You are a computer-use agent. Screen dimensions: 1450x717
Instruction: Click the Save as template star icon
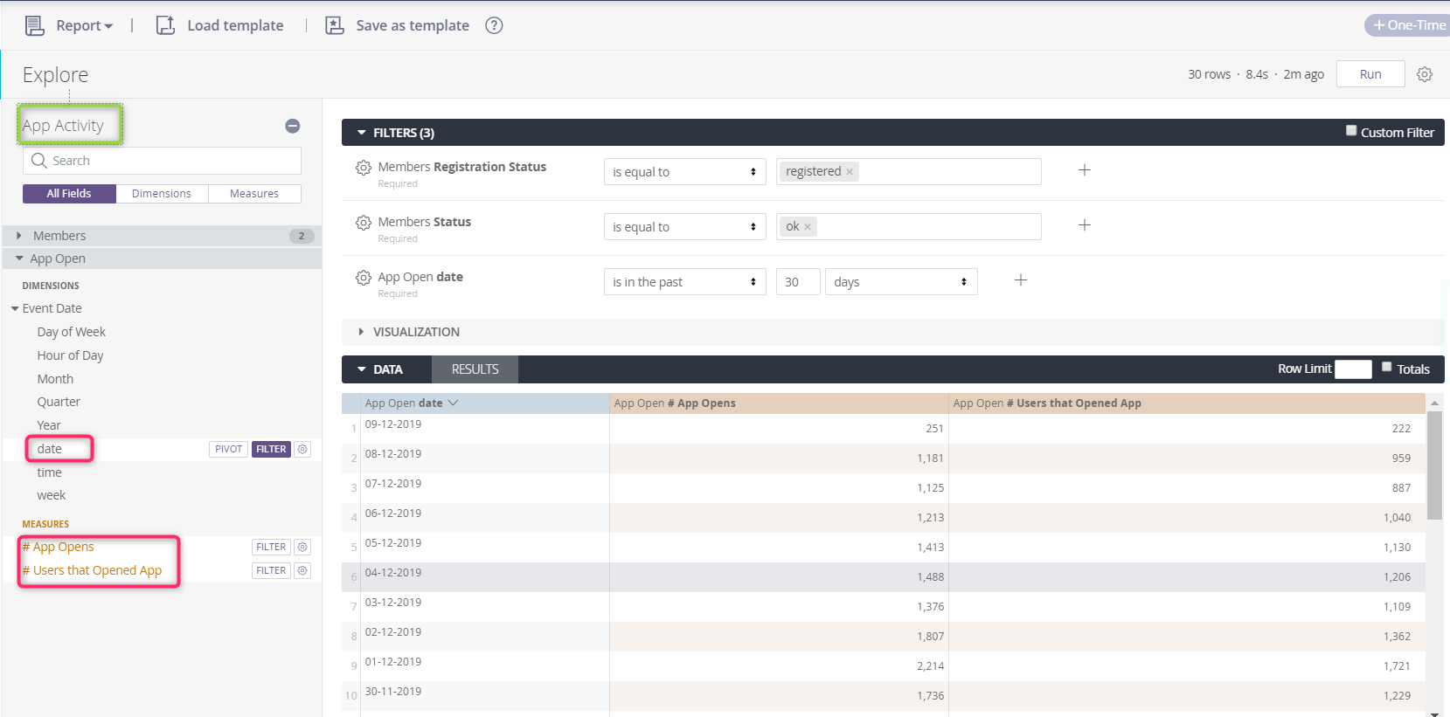click(x=335, y=25)
